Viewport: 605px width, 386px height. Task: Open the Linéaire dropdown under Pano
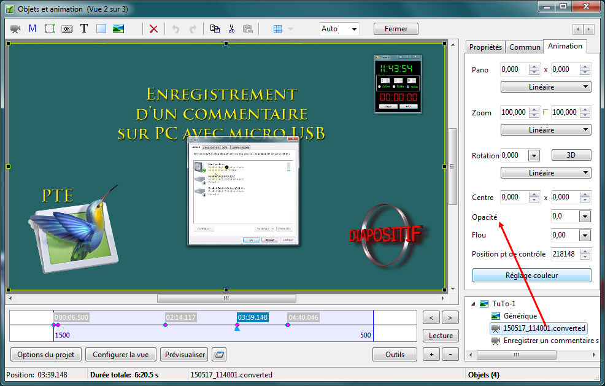pyautogui.click(x=545, y=87)
